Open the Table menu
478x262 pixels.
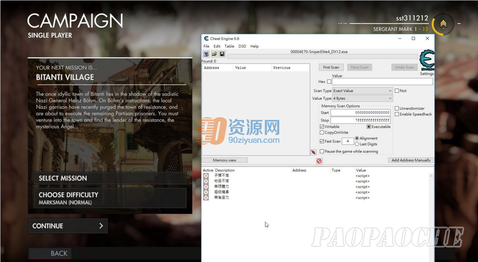229,46
